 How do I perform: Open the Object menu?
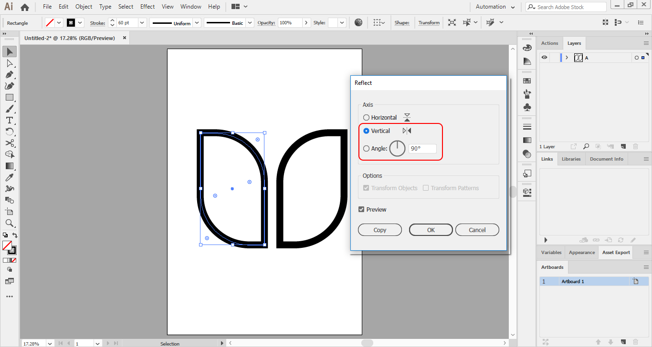coord(84,7)
